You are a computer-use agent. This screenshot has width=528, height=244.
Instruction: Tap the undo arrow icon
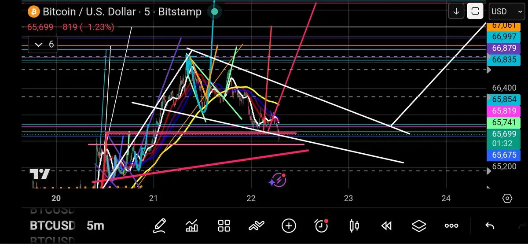click(489, 226)
